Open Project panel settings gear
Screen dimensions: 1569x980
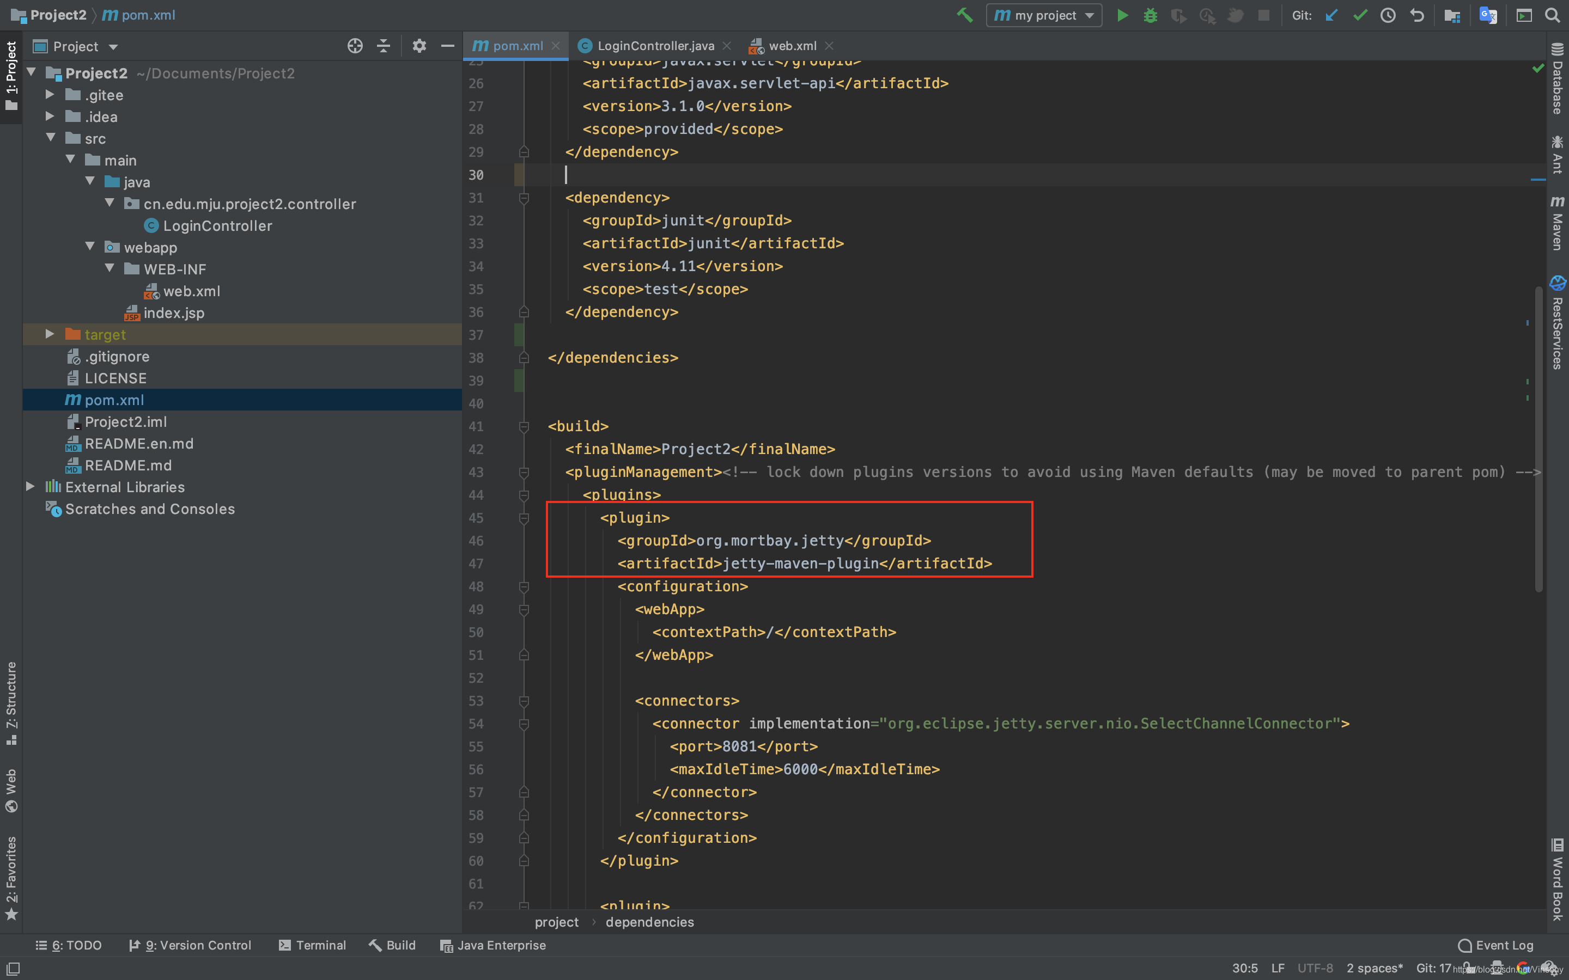click(x=419, y=46)
